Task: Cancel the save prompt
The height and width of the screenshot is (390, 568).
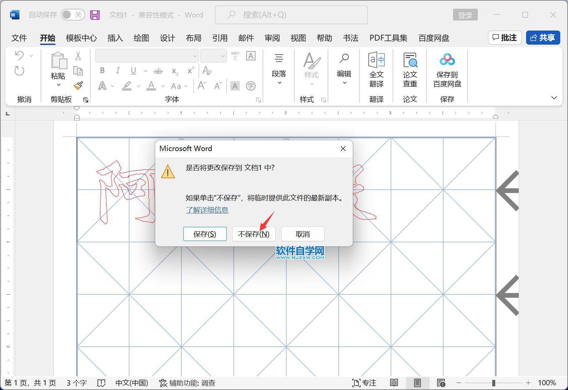Action: coord(303,234)
